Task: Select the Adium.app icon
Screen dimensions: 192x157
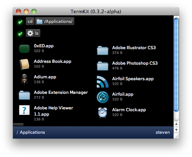Action: 24,79
